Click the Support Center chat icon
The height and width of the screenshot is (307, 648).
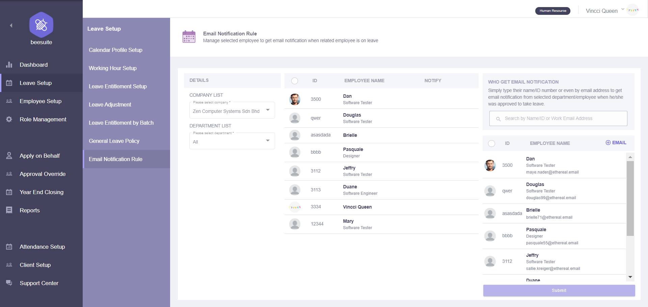[x=9, y=283]
